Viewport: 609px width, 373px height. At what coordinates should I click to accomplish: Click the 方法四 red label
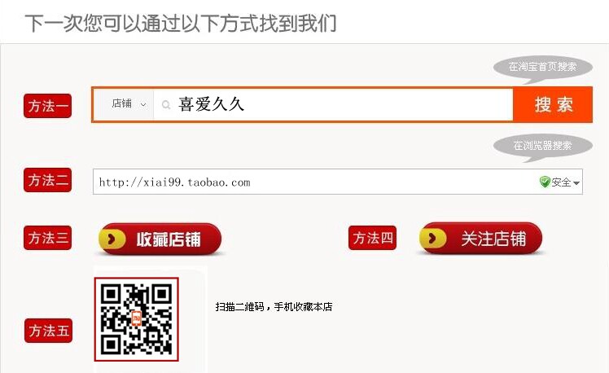(x=372, y=237)
